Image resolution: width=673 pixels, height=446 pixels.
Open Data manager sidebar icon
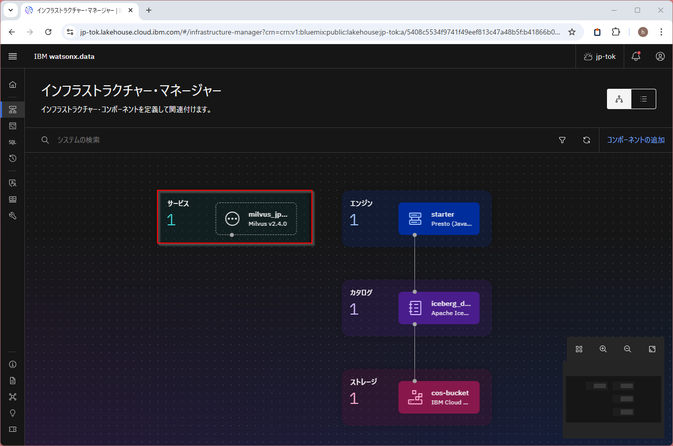[13, 125]
